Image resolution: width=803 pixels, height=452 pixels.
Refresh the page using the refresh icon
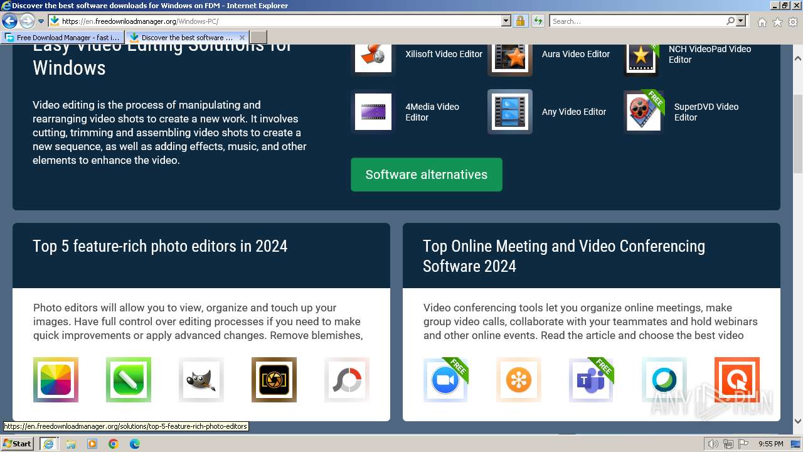[538, 21]
